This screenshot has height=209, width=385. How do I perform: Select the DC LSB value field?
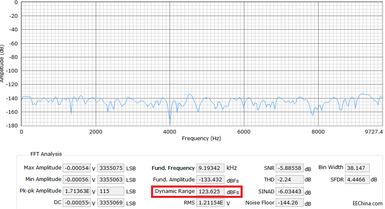[111, 203]
